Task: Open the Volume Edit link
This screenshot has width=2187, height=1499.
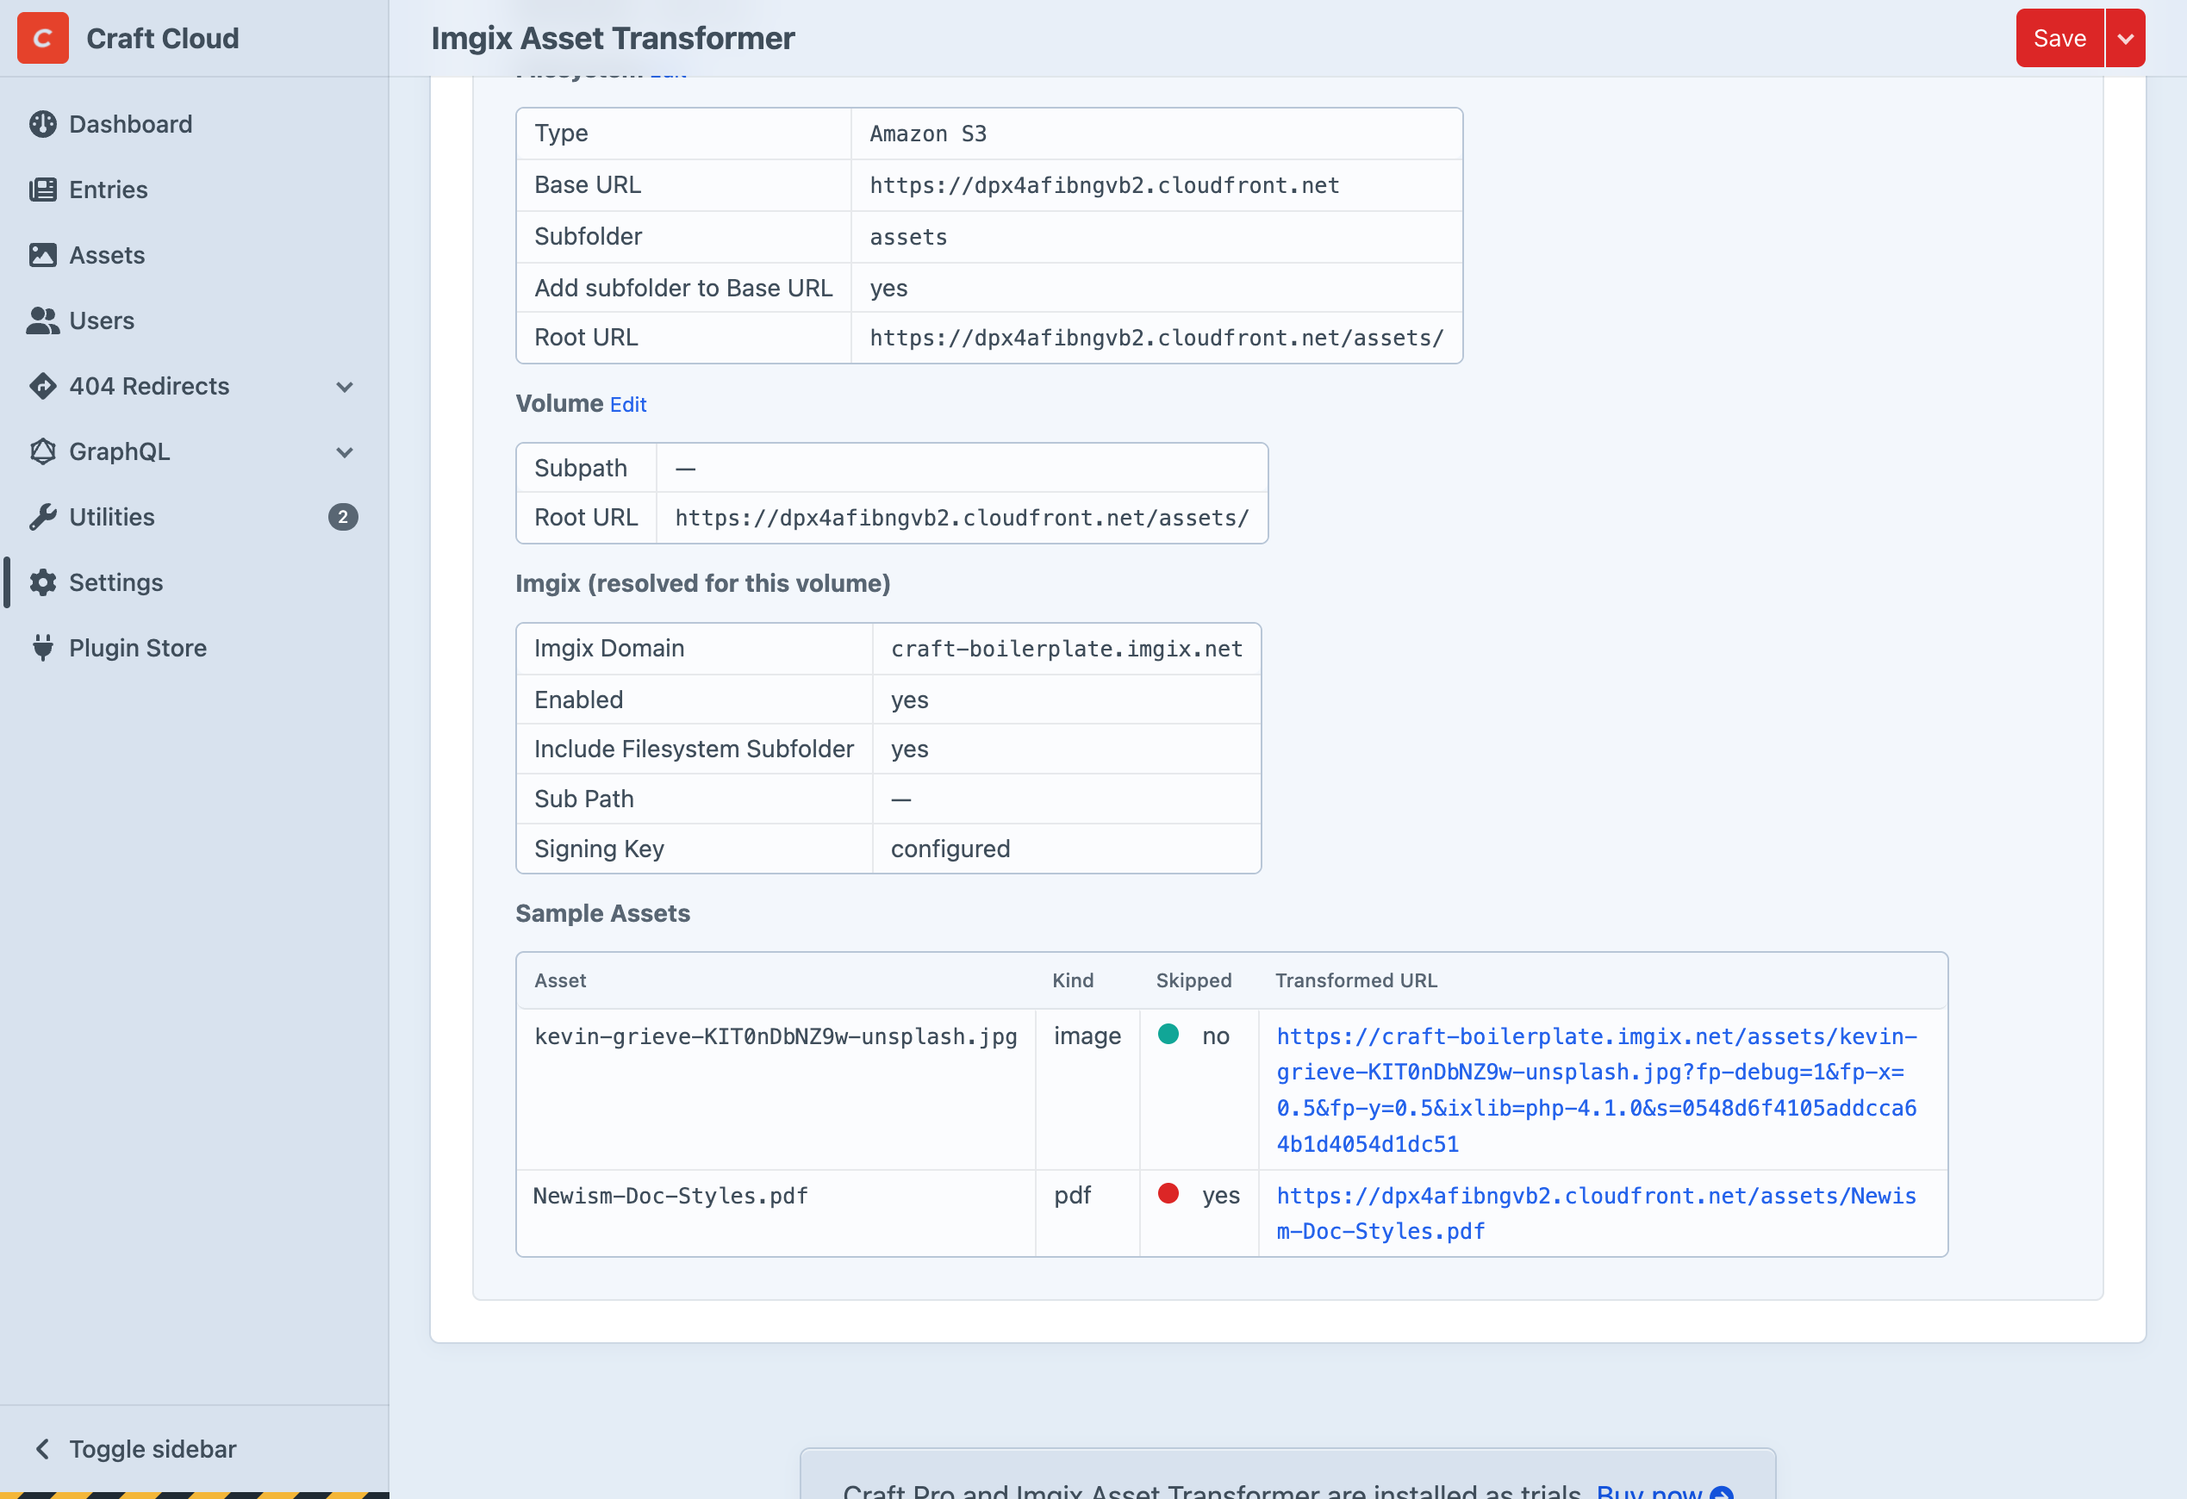Action: coord(627,404)
